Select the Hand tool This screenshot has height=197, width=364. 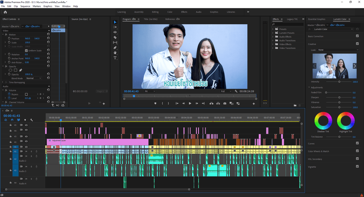click(115, 53)
